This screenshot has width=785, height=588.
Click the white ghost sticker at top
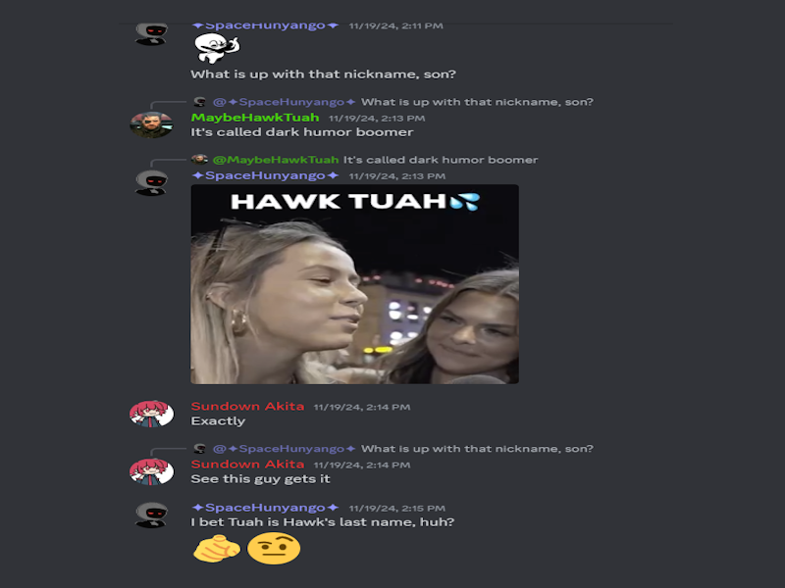pyautogui.click(x=217, y=48)
